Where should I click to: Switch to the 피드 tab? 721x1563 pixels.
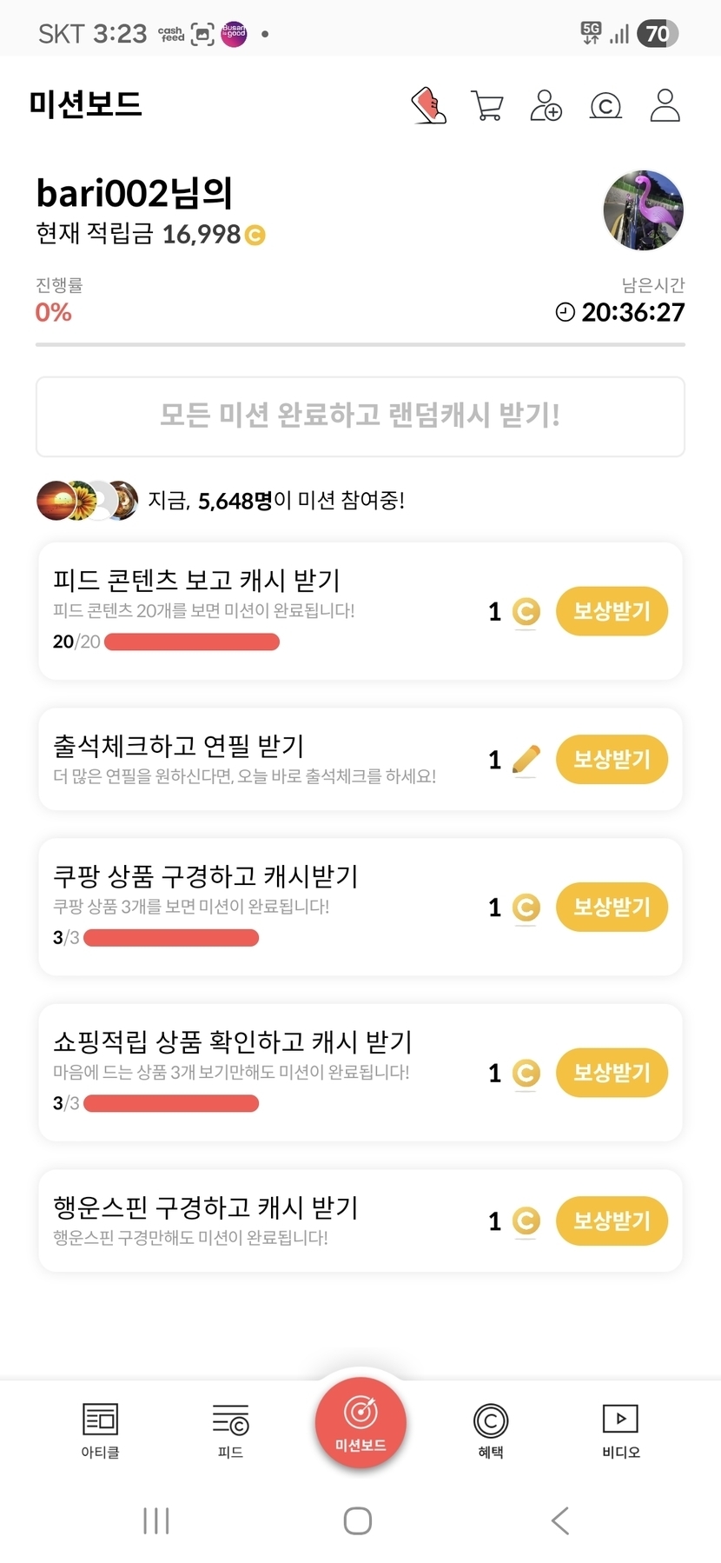(x=230, y=1429)
